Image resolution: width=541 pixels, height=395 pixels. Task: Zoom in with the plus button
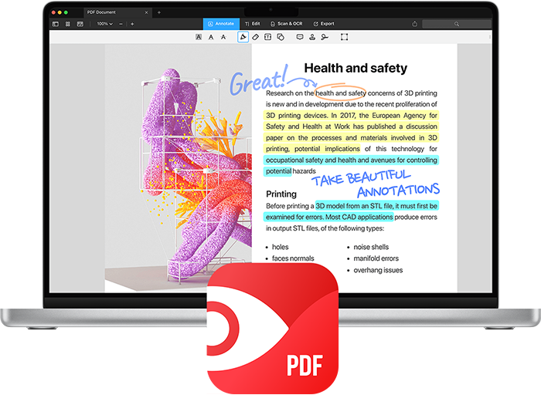[132, 24]
